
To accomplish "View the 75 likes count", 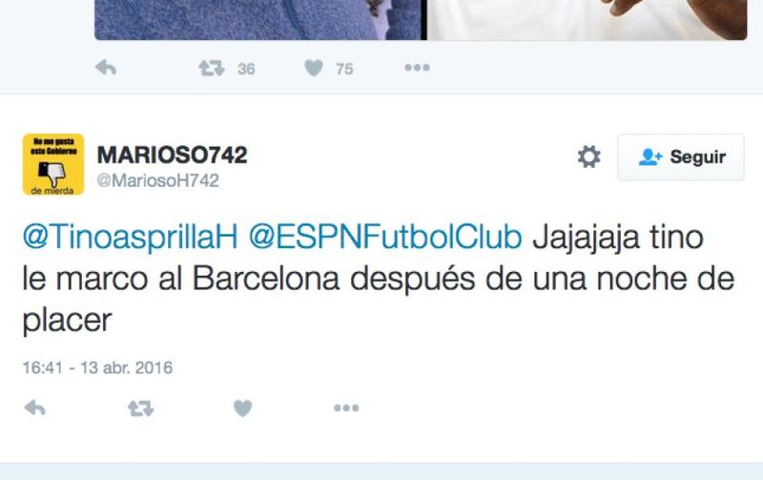I will (x=344, y=69).
